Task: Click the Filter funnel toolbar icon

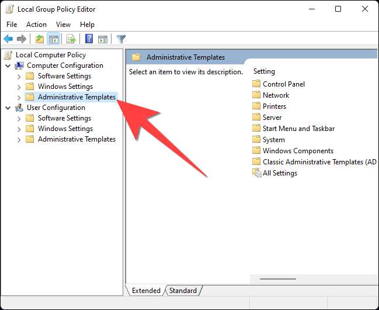Action: [x=121, y=39]
